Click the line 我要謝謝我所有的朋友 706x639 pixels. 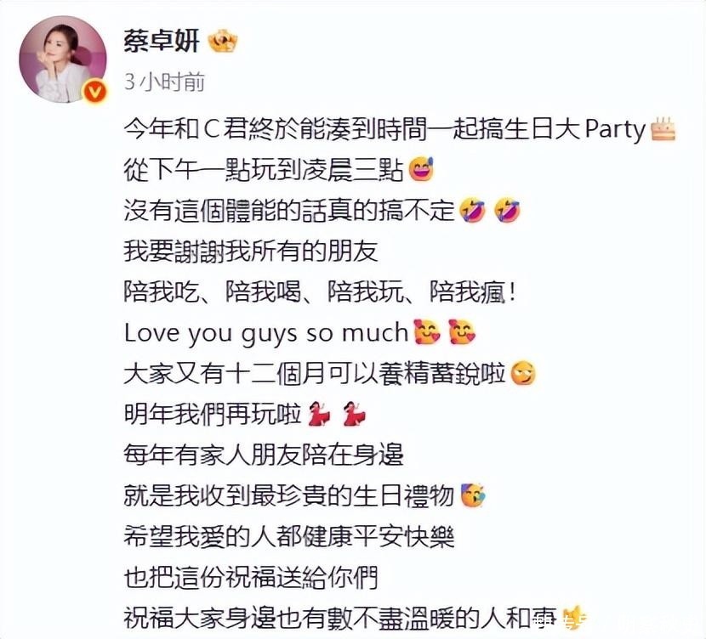(x=251, y=251)
